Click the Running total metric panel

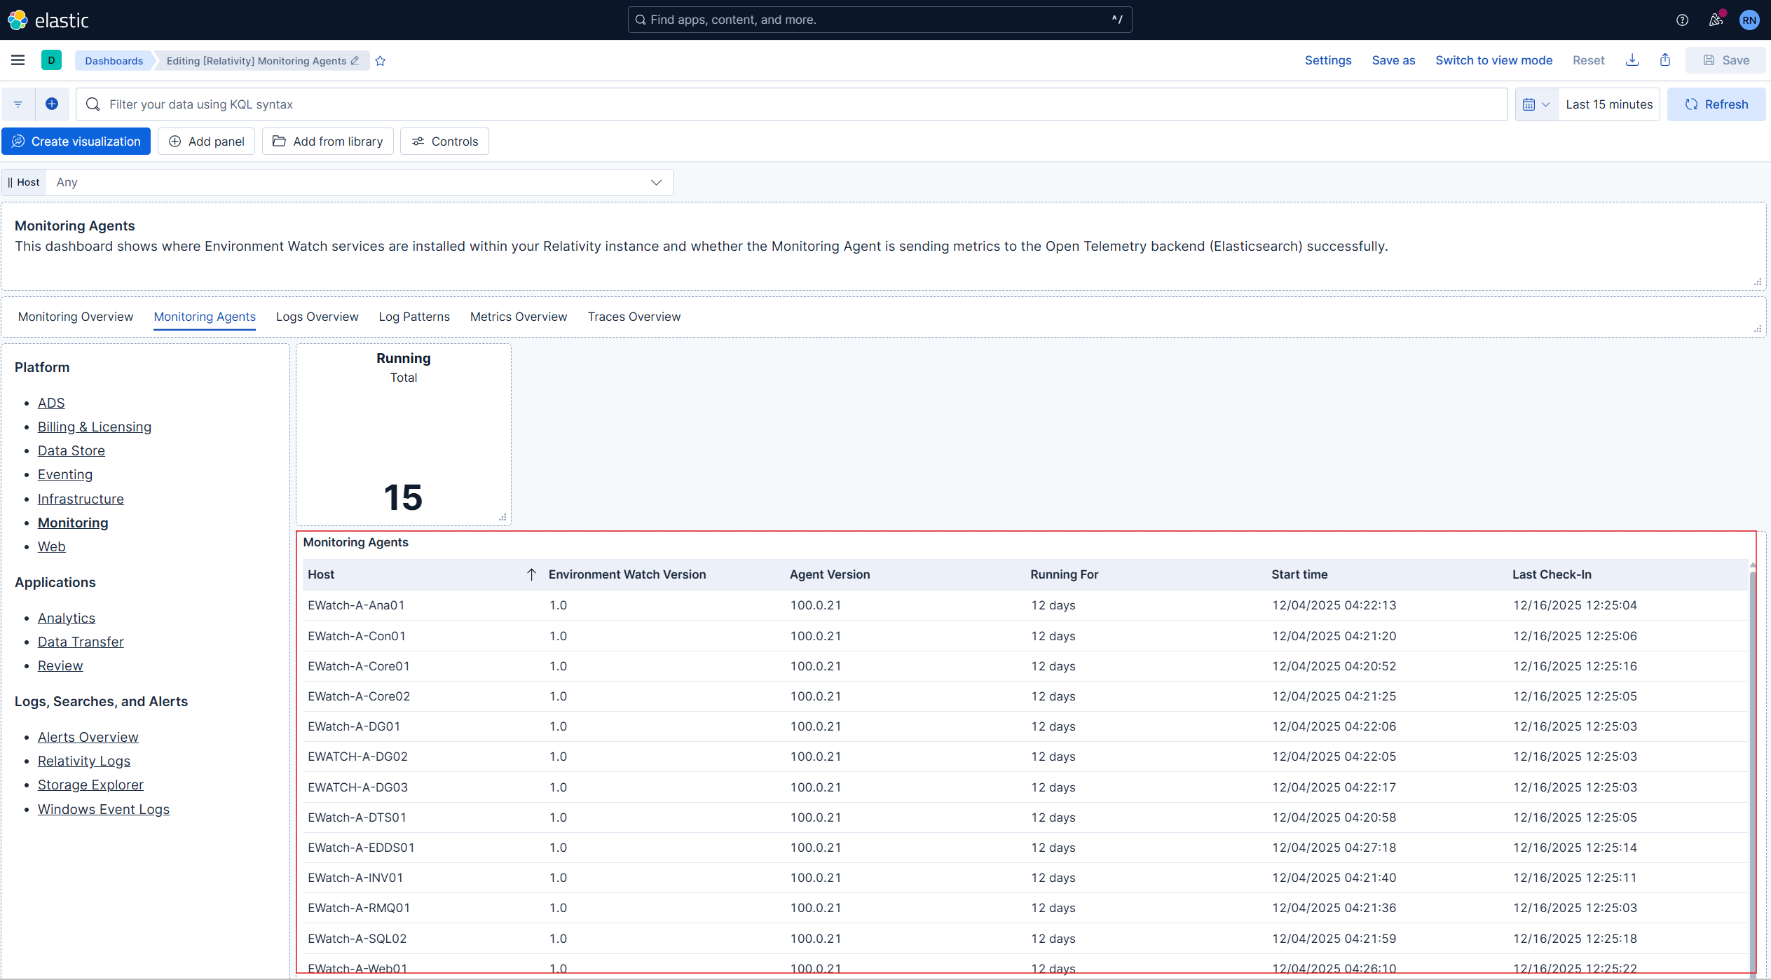click(404, 434)
